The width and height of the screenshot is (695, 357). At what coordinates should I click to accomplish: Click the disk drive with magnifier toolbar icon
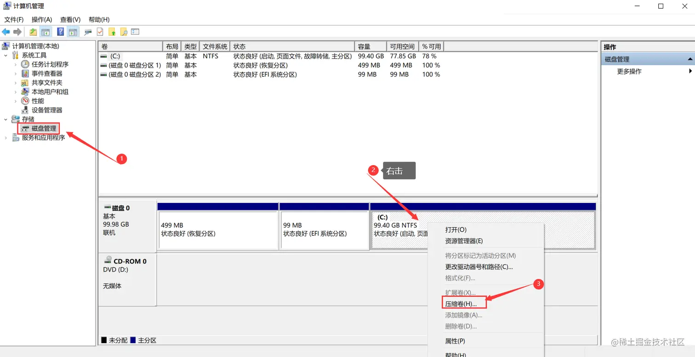tap(88, 32)
